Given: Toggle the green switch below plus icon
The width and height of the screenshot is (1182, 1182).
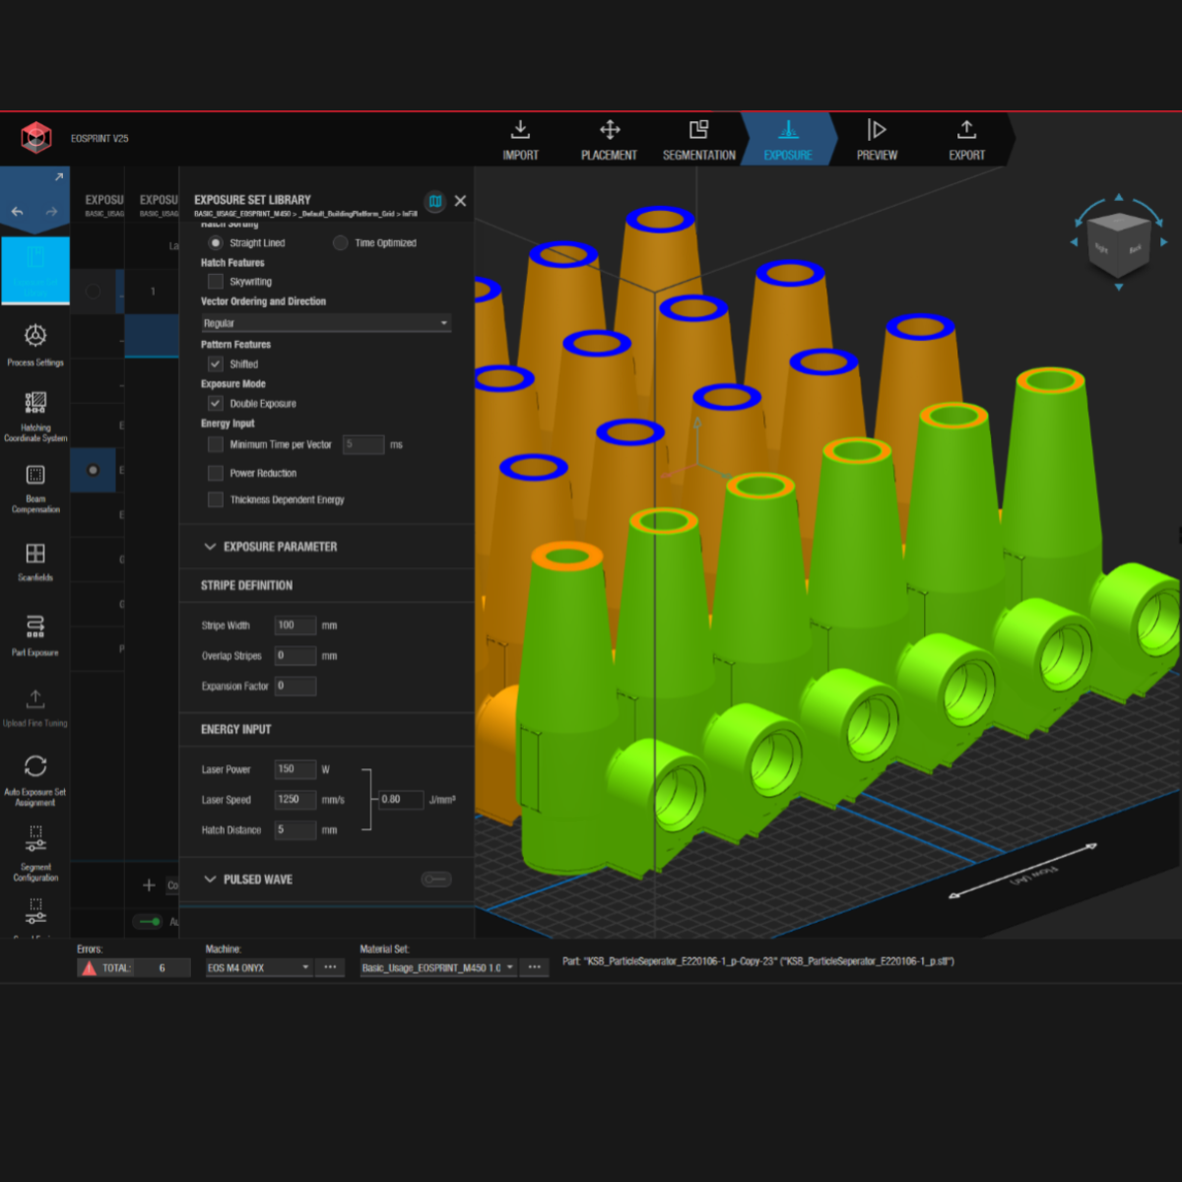Looking at the screenshot, I should tap(150, 922).
